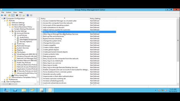
Task: Open File Explorer from the taskbar
Action: (x=24, y=90)
